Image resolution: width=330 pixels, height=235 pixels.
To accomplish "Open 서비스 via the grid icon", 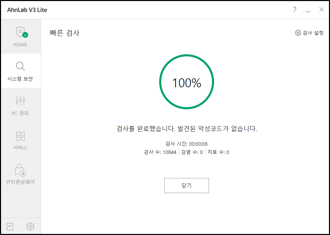I will point(20,136).
